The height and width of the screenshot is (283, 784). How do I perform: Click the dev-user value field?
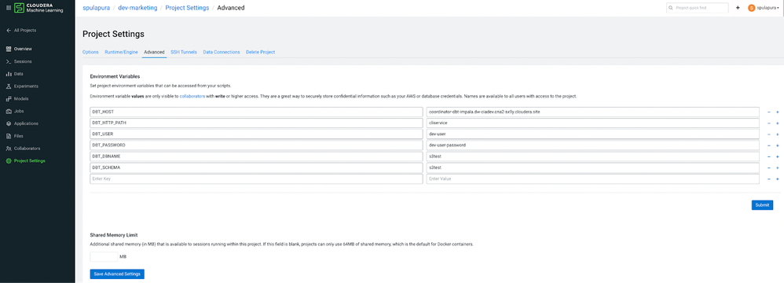tap(593, 134)
